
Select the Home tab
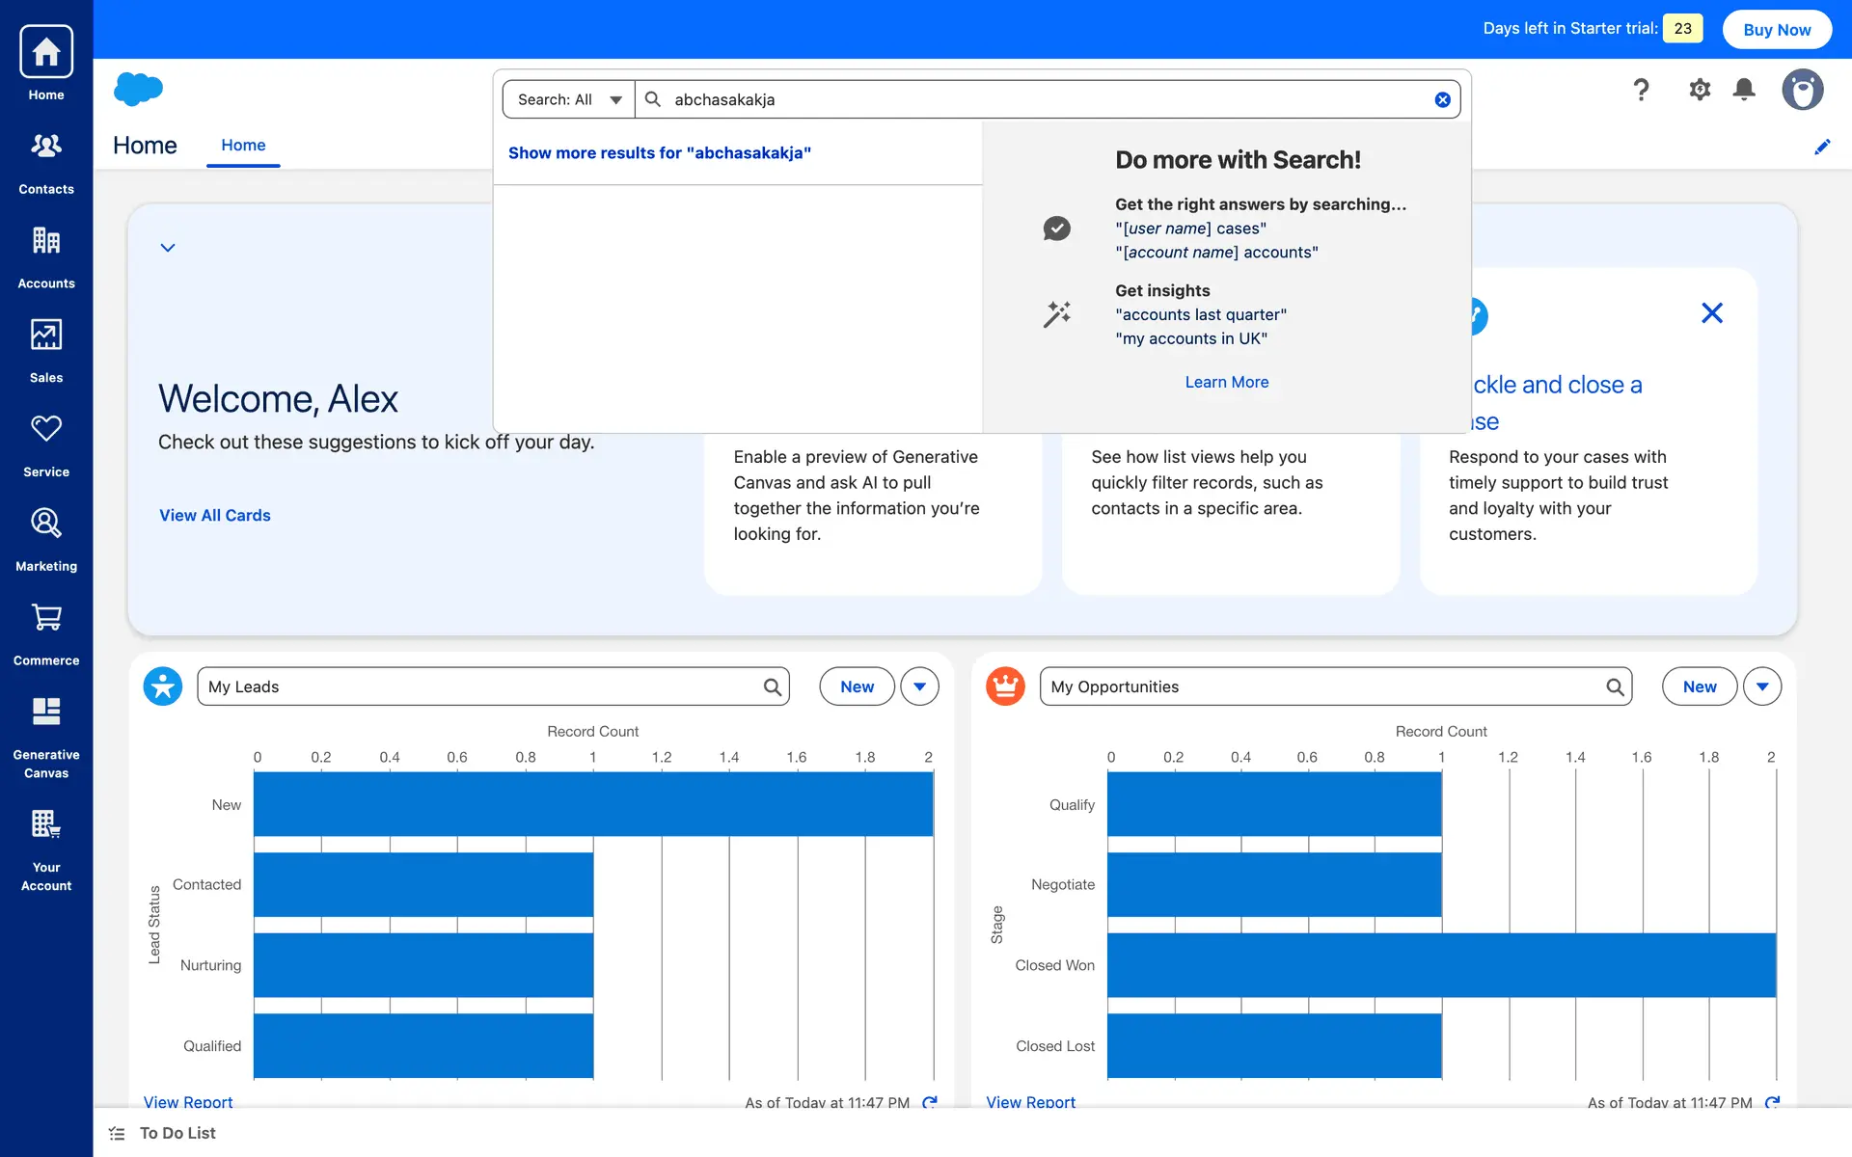tap(243, 146)
